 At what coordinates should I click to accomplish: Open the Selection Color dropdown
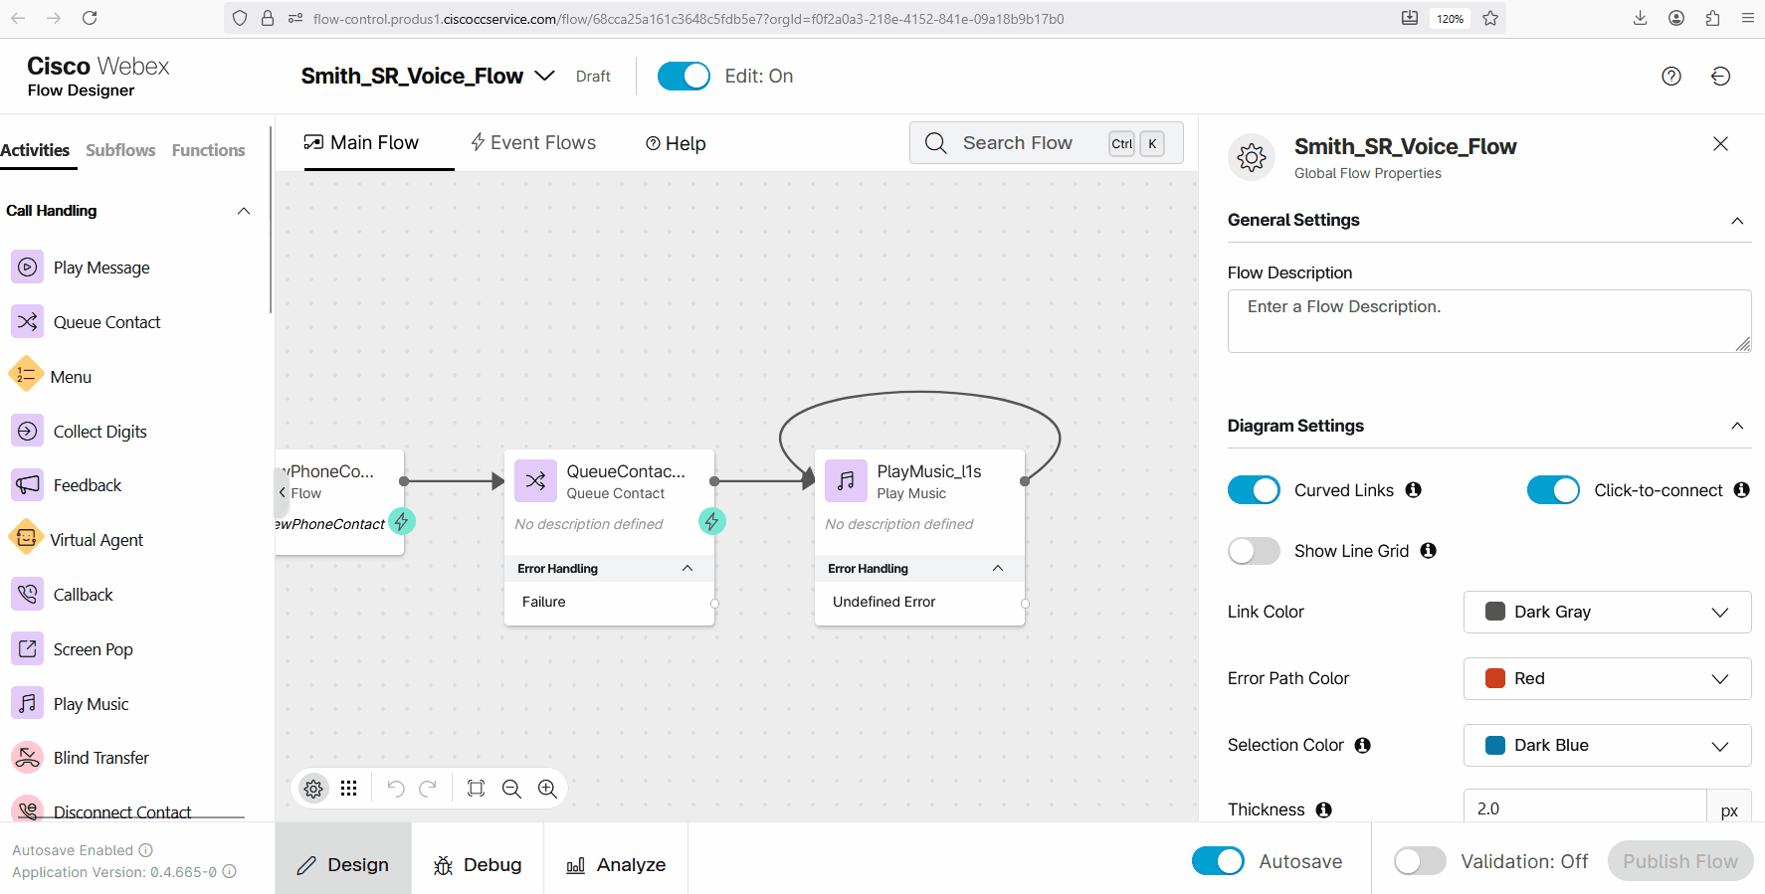(1607, 745)
